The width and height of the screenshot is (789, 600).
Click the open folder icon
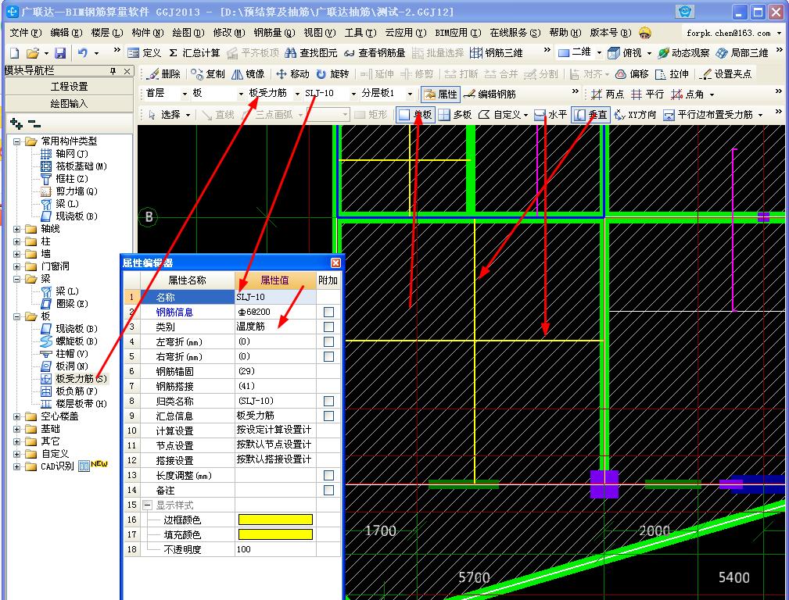33,53
